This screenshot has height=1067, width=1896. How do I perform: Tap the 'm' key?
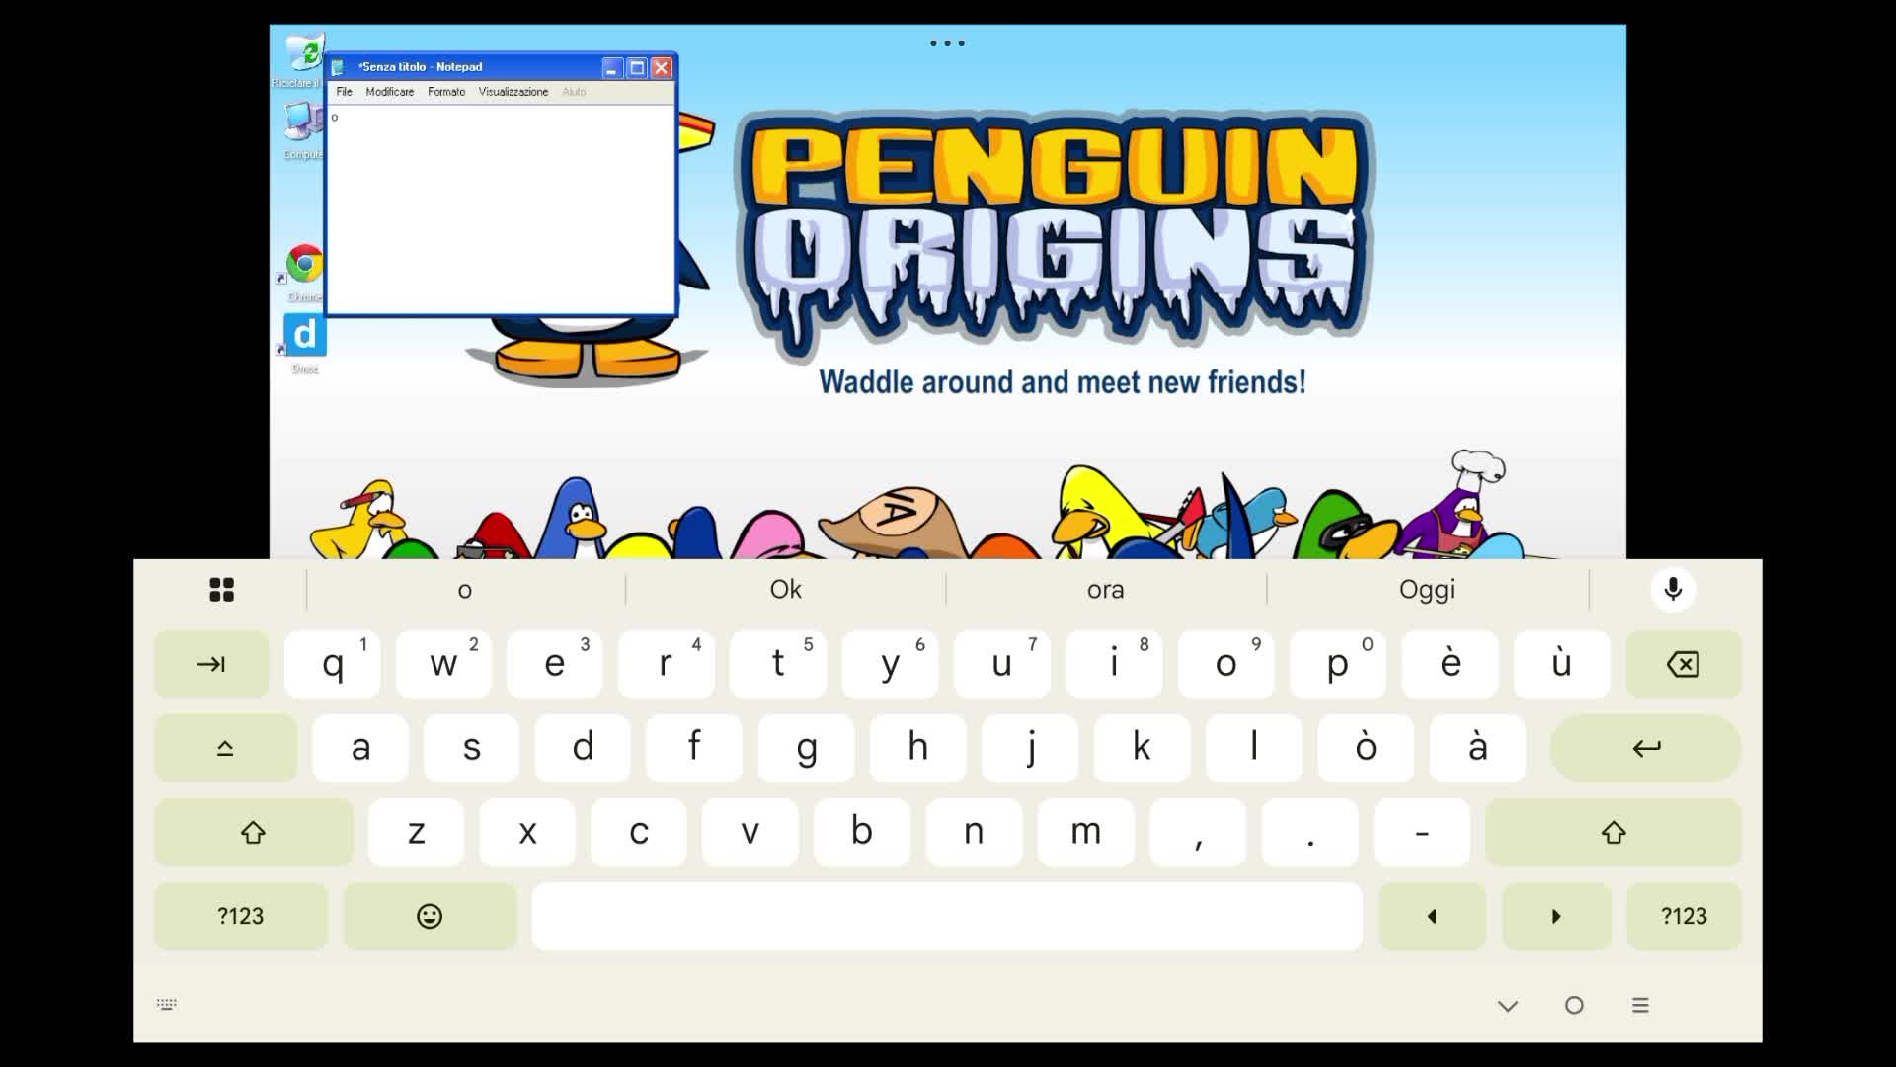coord(1086,832)
